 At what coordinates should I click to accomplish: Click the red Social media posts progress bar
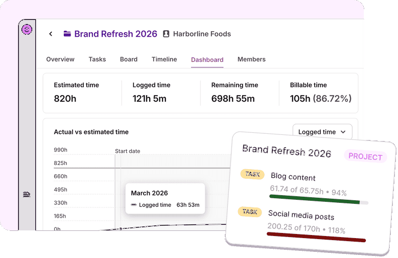[316, 237]
